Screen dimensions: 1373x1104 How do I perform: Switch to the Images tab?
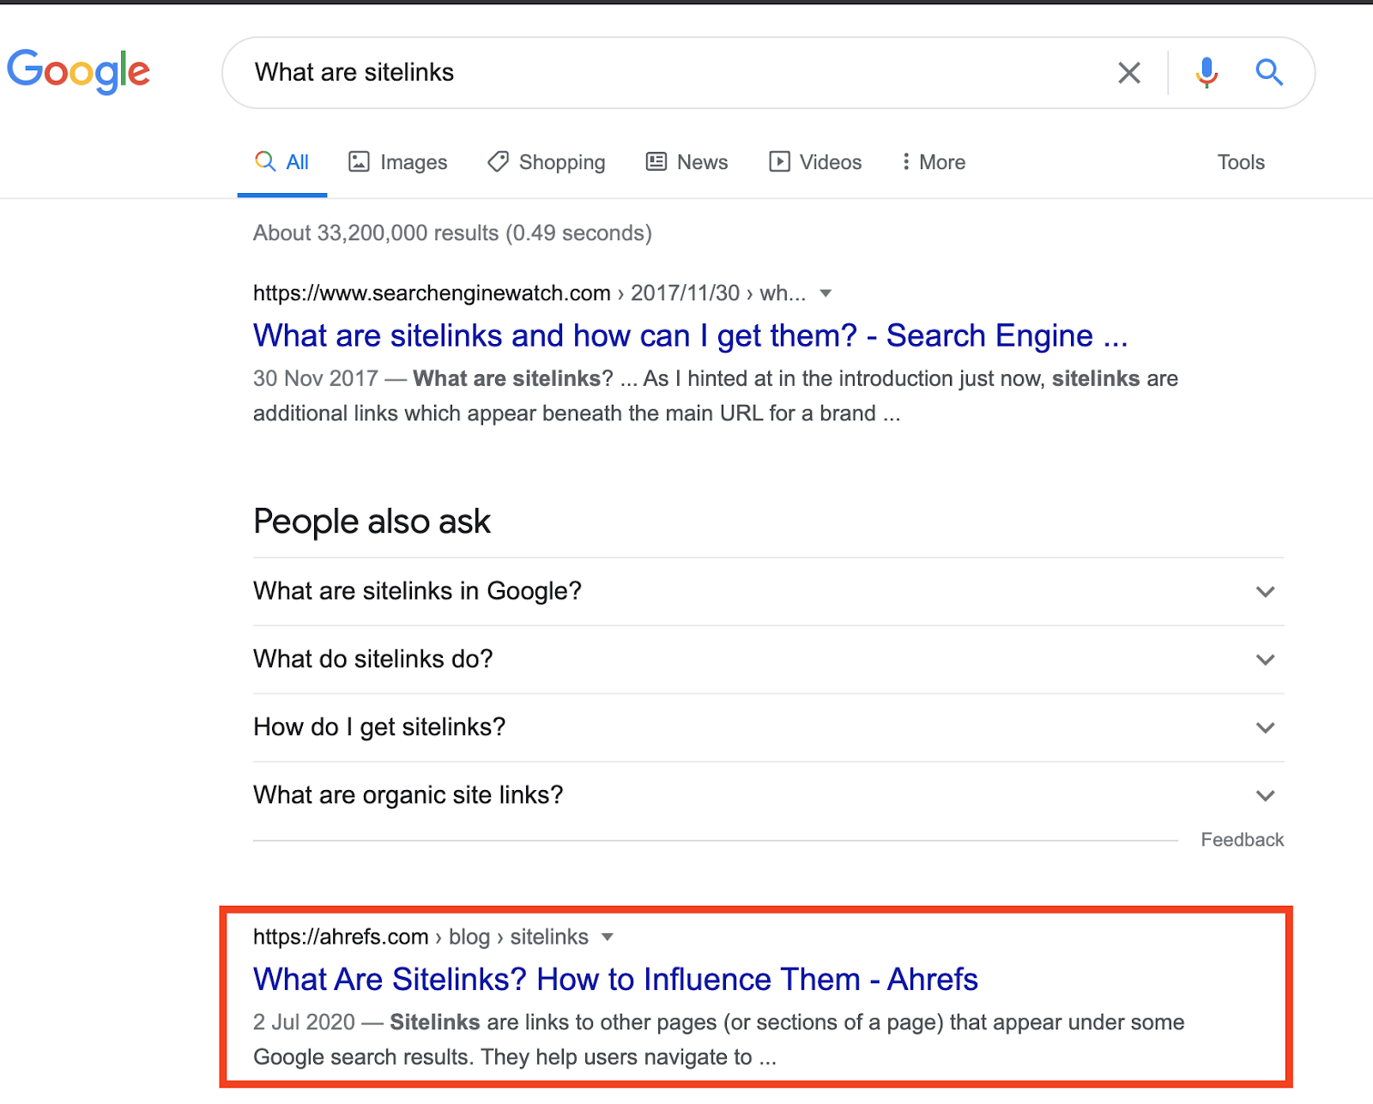coord(398,162)
